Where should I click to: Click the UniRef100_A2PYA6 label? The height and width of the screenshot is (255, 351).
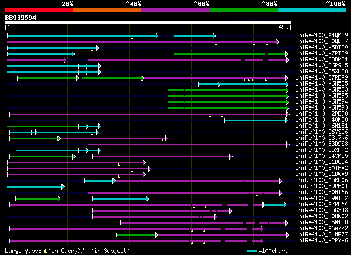(321, 241)
